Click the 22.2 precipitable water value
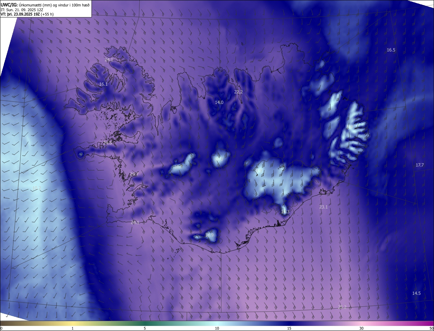 pyautogui.click(x=239, y=92)
